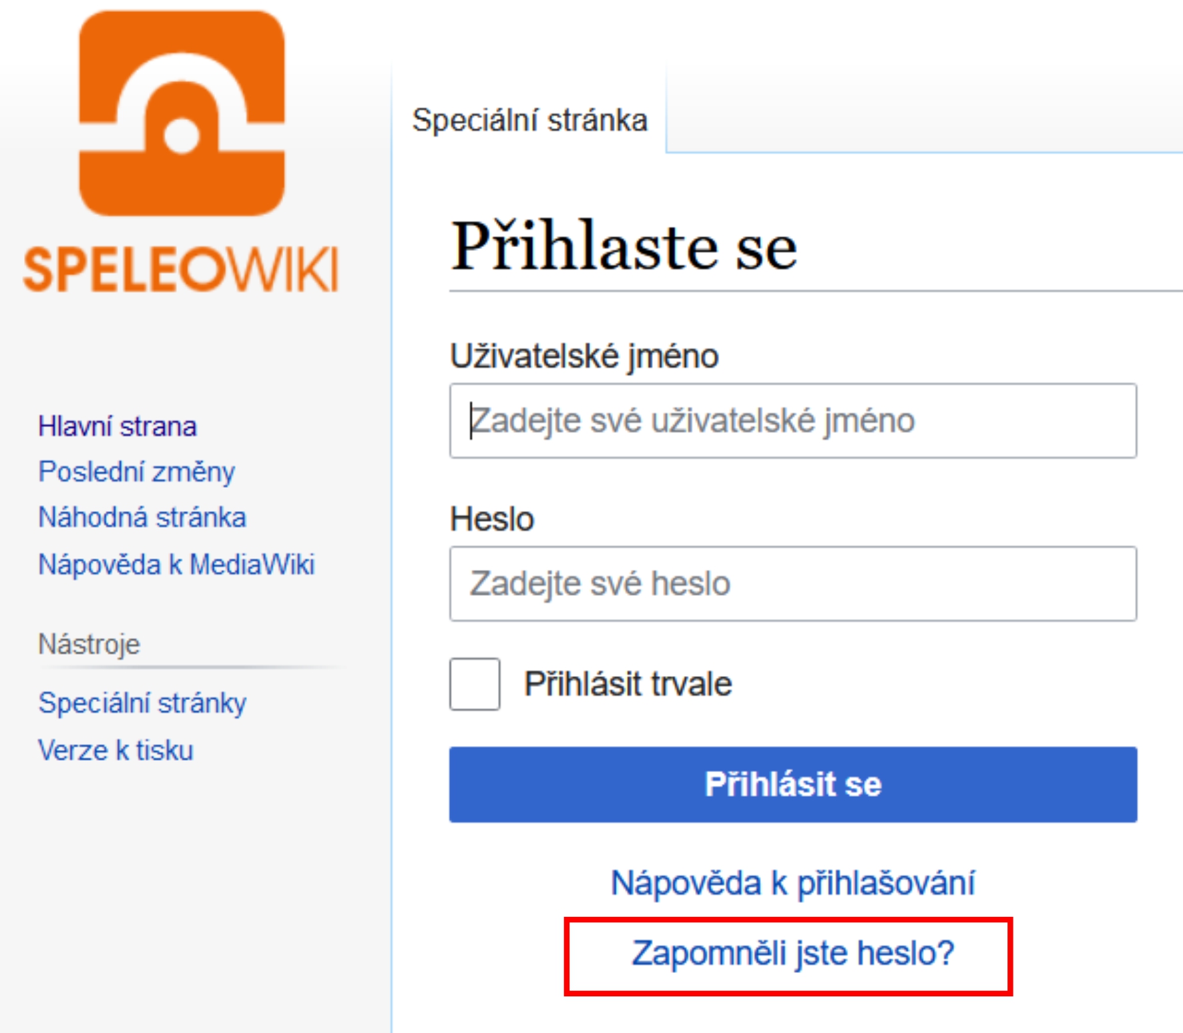This screenshot has width=1183, height=1033.
Task: Click the Uživatelské jméno field label
Action: 584,356
